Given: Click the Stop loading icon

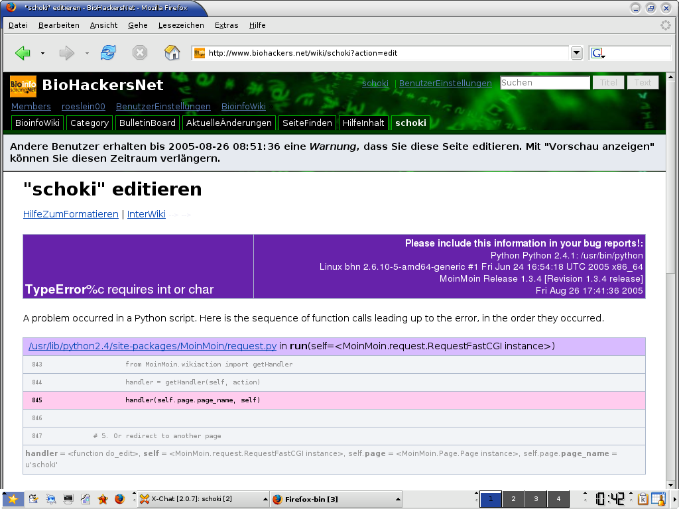Looking at the screenshot, I should [x=139, y=53].
